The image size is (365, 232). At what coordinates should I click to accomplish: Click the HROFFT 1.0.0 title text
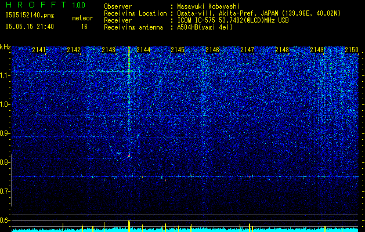[x=45, y=5]
